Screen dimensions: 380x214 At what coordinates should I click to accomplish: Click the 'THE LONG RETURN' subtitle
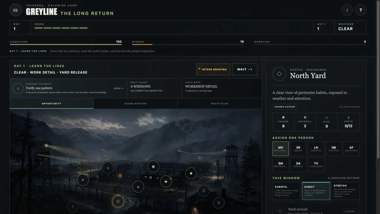(87, 13)
